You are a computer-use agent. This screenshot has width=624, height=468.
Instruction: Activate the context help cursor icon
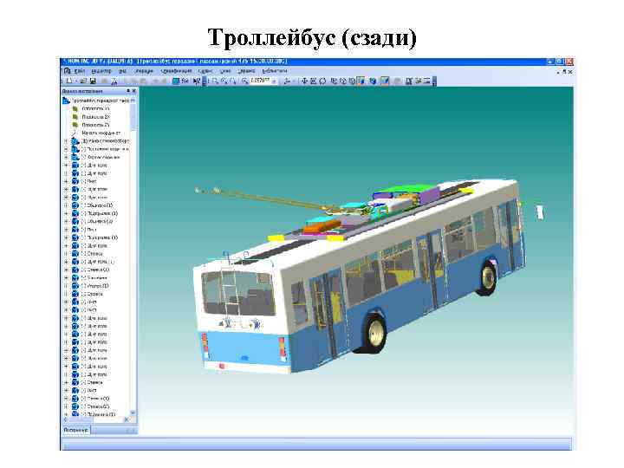pos(196,81)
